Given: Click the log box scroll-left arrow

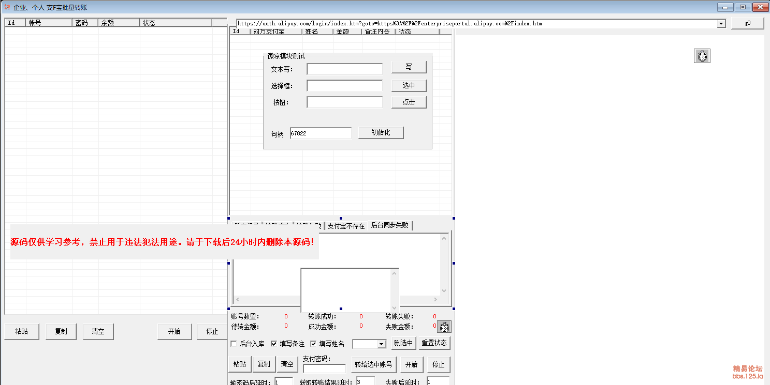Looking at the screenshot, I should point(238,299).
